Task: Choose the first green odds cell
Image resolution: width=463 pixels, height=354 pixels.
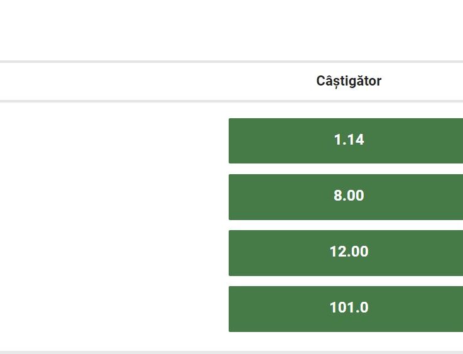Action: (x=346, y=141)
